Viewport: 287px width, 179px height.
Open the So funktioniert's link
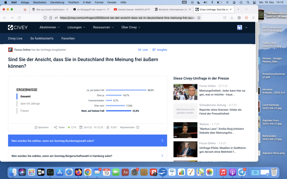click(x=42, y=38)
